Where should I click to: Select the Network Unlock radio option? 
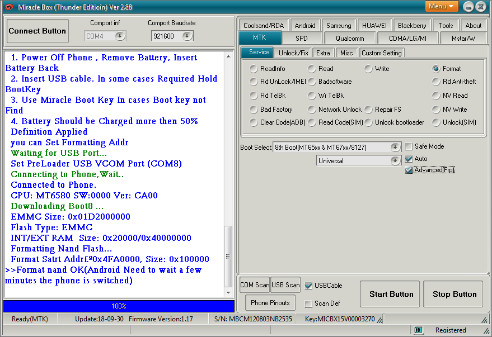(x=312, y=110)
